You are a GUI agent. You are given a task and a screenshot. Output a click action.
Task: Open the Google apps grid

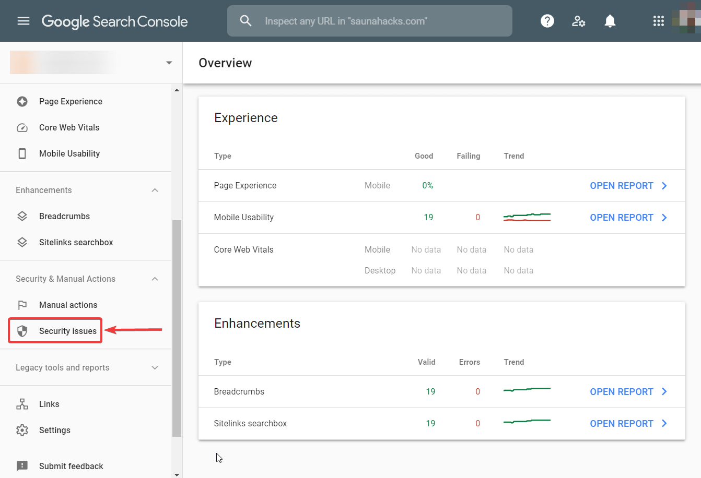click(658, 21)
